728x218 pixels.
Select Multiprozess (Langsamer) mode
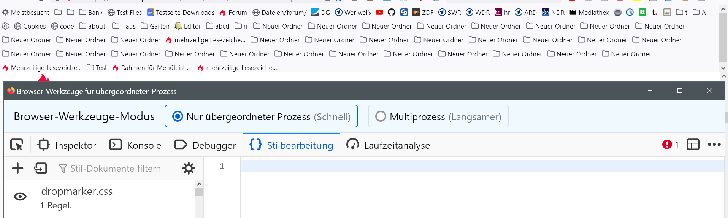tap(438, 116)
